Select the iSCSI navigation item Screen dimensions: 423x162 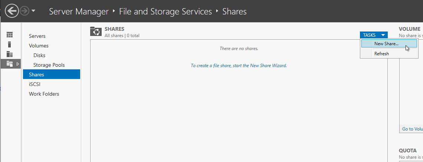[x=35, y=84]
